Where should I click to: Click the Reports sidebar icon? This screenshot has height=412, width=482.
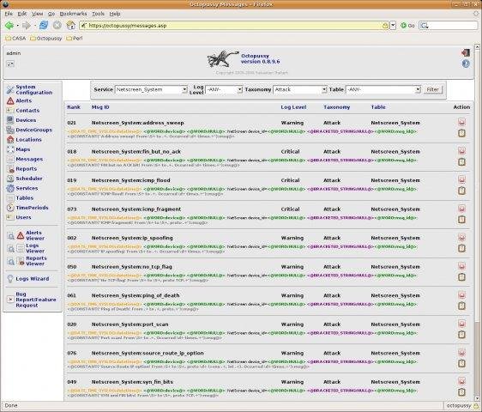[x=10, y=168]
